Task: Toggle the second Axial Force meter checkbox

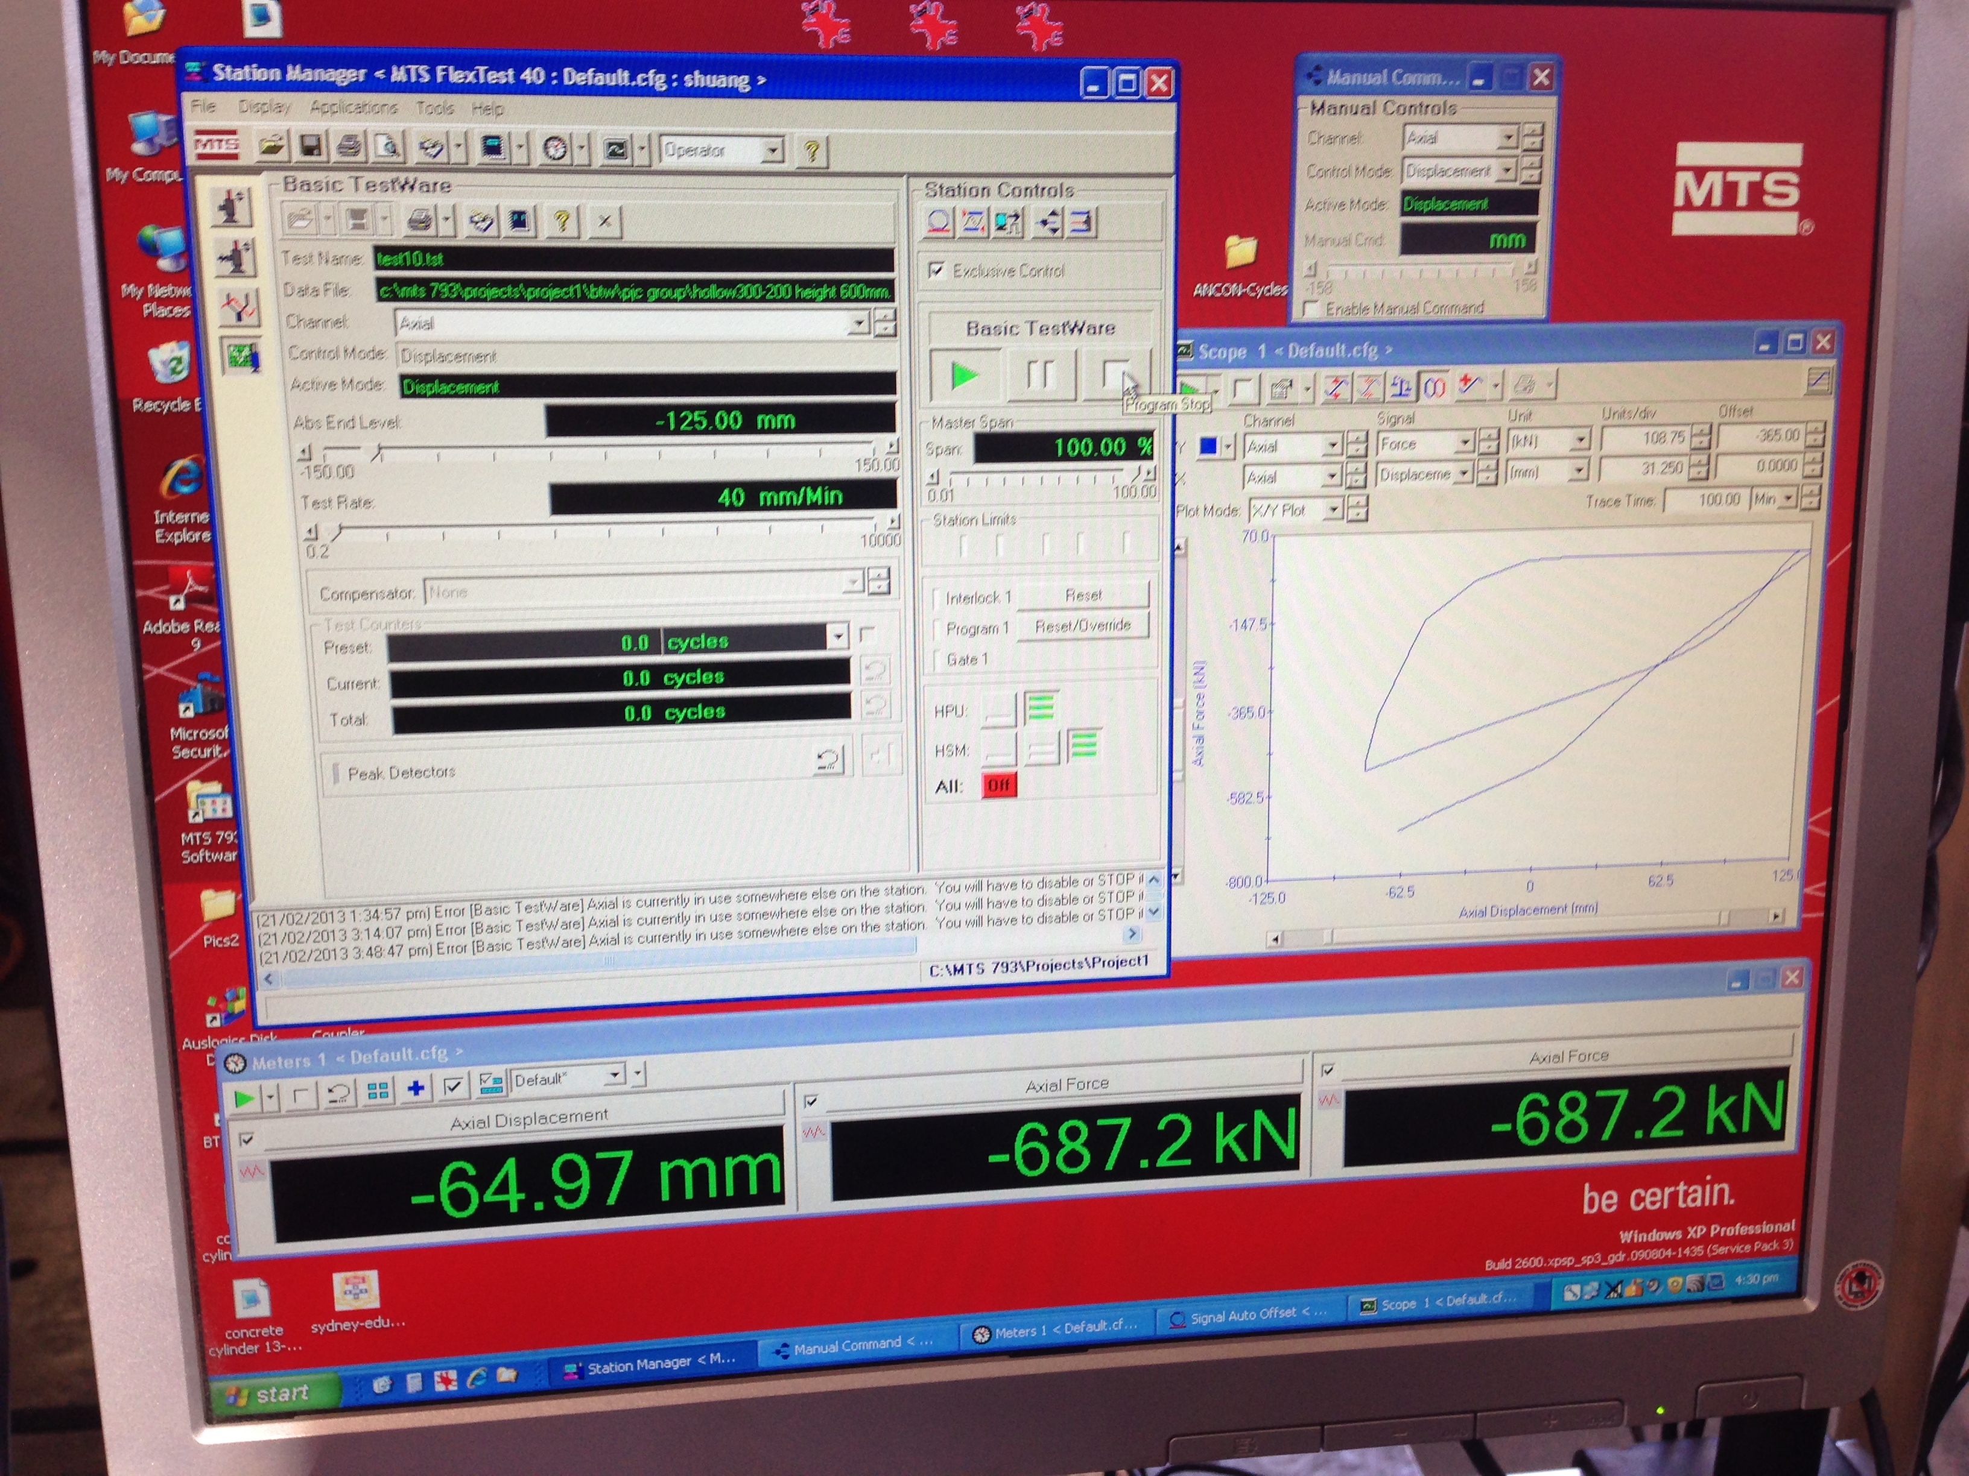Action: (x=1328, y=1070)
